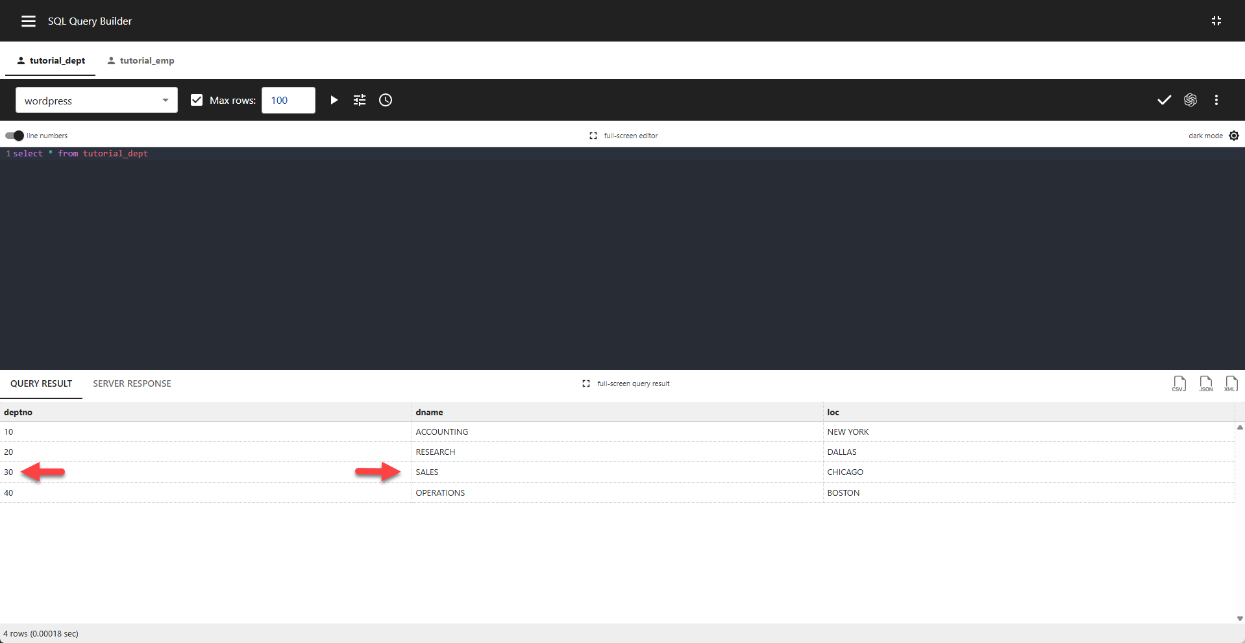Open the SERVER RESPONSE tab
The width and height of the screenshot is (1245, 643).
tap(132, 383)
